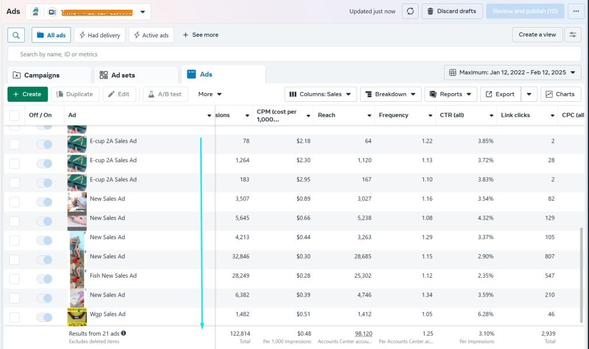Click the refresh data icon

pos(410,11)
